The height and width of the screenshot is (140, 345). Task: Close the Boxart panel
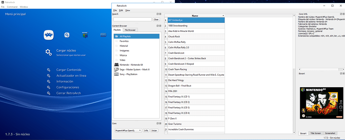click(343, 74)
